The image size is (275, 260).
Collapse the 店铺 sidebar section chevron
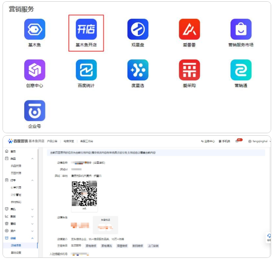(32, 238)
